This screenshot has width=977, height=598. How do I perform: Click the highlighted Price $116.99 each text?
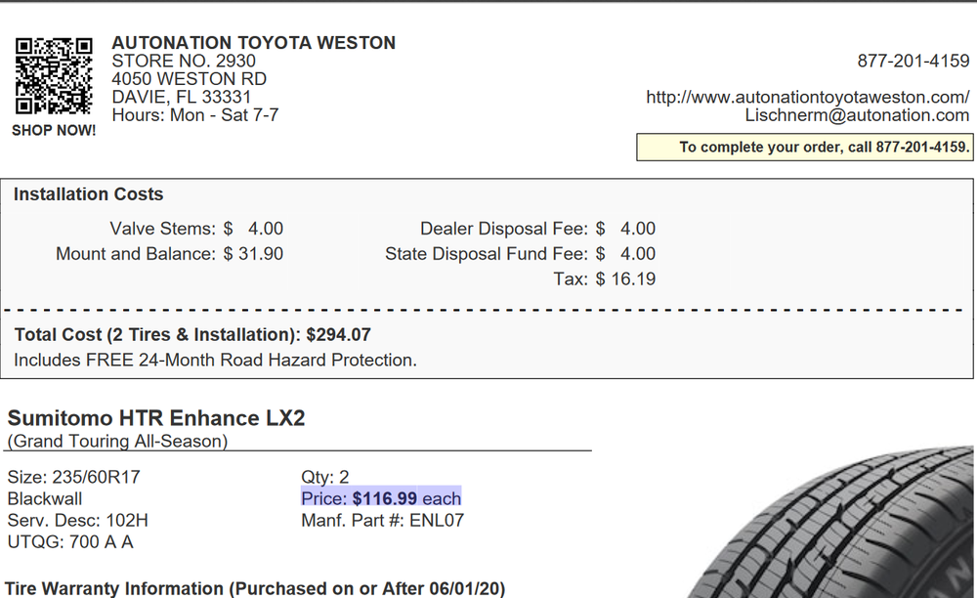(x=381, y=498)
